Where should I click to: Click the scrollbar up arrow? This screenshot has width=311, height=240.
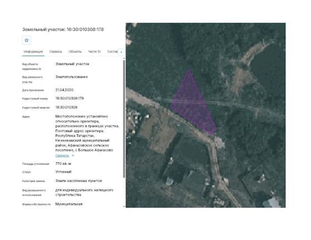pos(124,58)
